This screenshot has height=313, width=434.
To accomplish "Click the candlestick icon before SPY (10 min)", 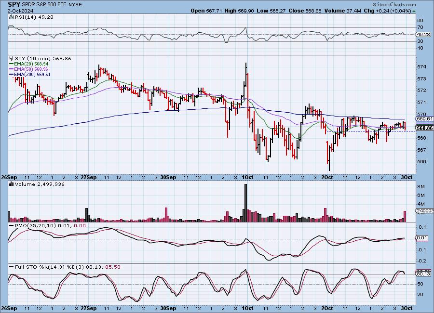I will [12, 58].
